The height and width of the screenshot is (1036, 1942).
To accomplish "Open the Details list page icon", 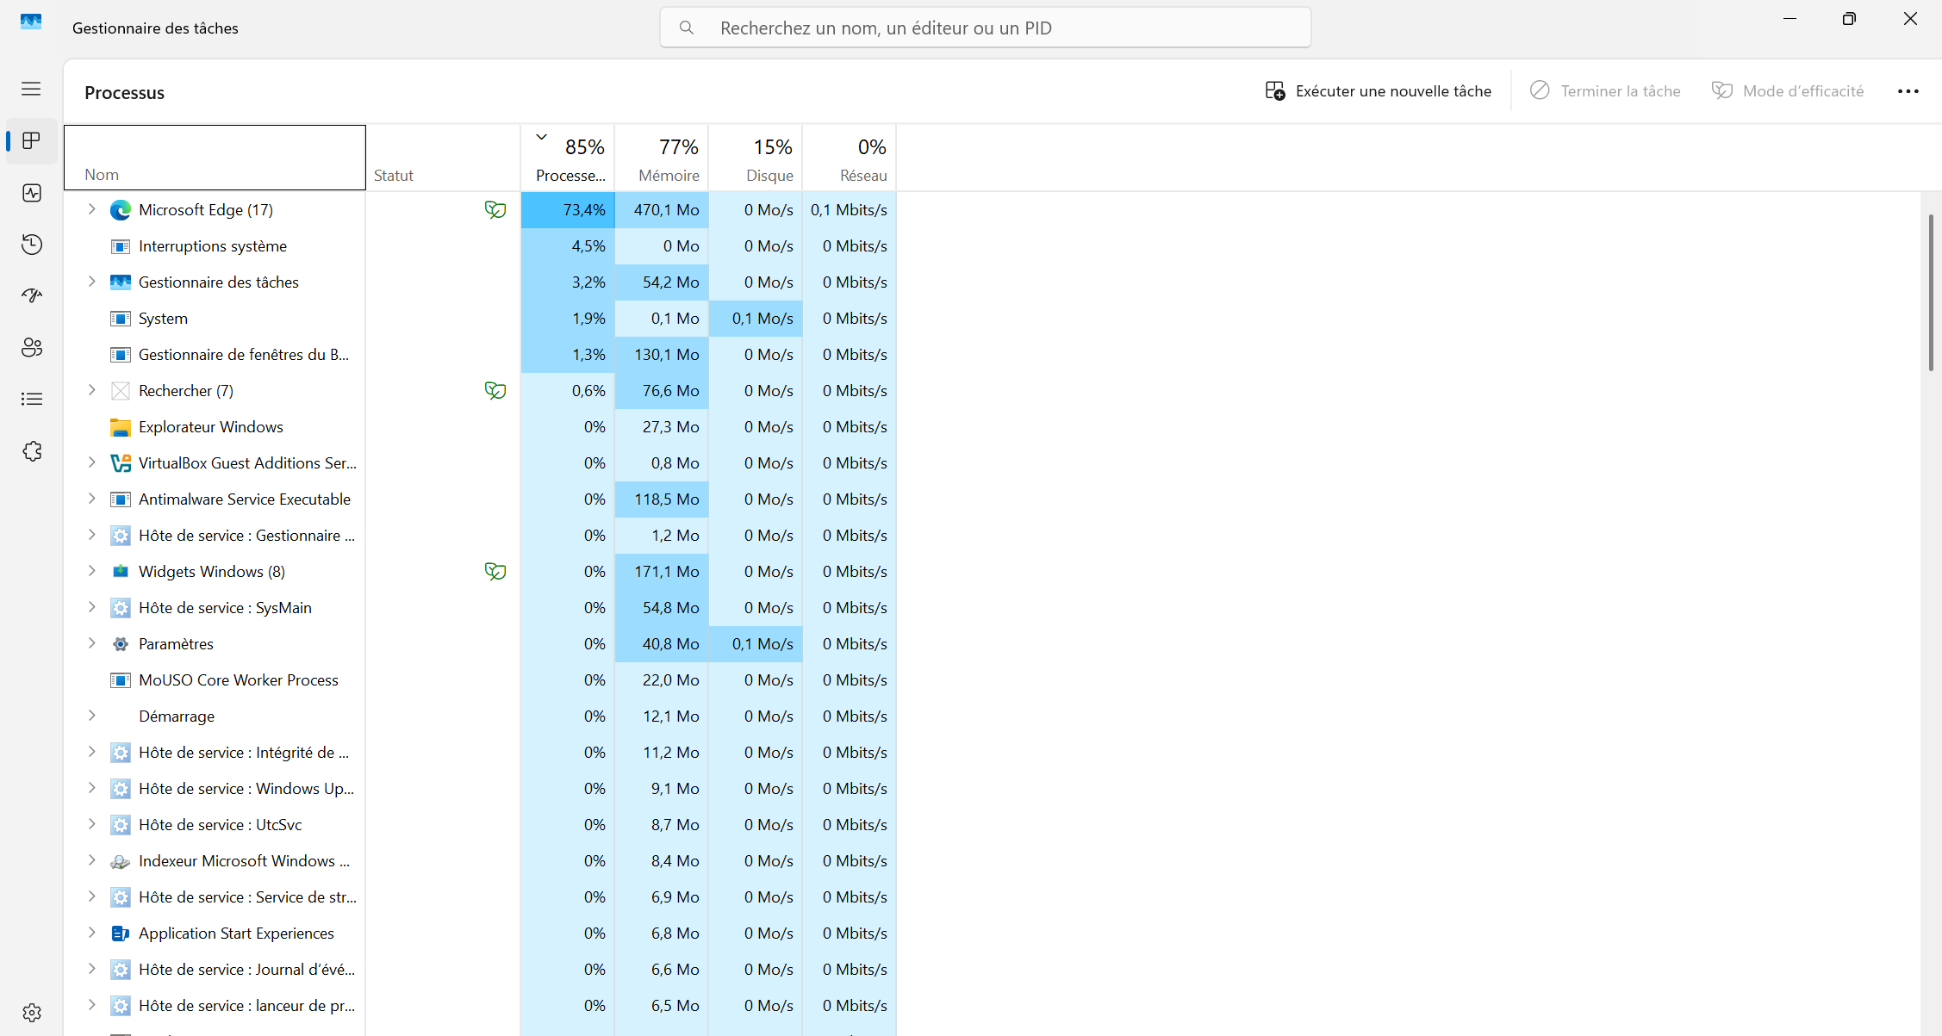I will pyautogui.click(x=32, y=400).
